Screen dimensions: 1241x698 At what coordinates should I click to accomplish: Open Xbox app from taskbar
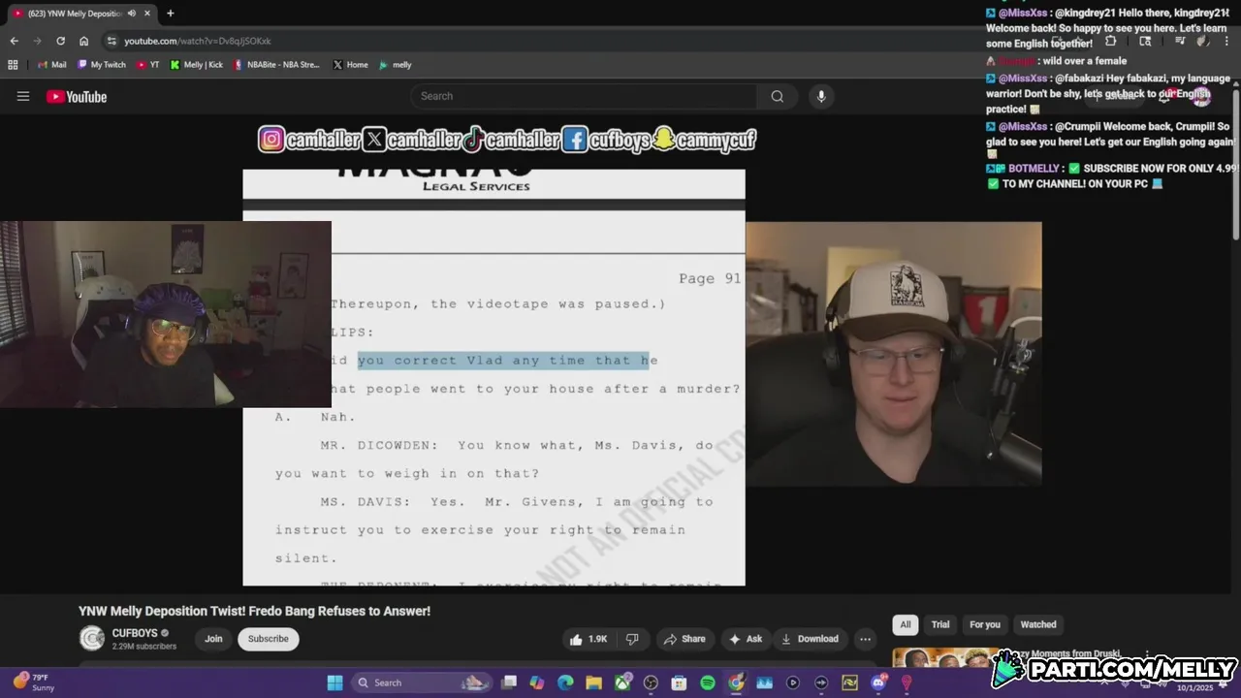[622, 682]
